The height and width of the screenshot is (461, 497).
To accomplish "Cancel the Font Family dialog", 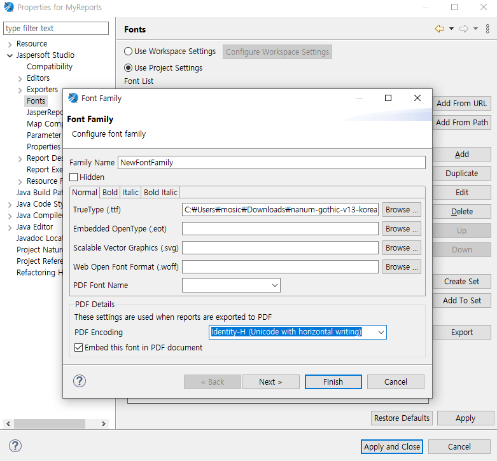I will coord(396,382).
